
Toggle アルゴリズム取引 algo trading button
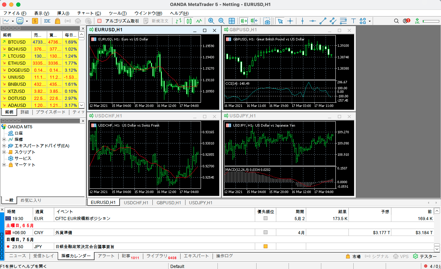click(x=118, y=21)
